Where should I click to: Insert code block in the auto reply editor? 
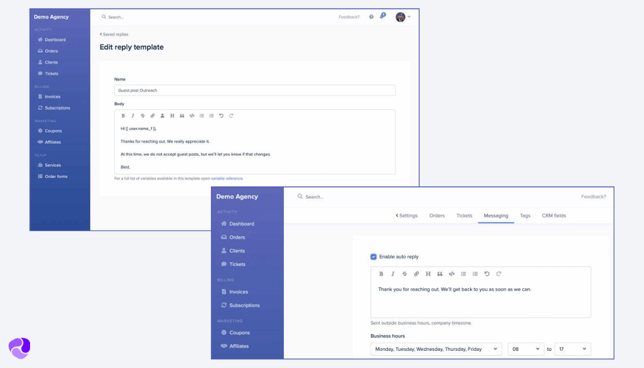(451, 274)
